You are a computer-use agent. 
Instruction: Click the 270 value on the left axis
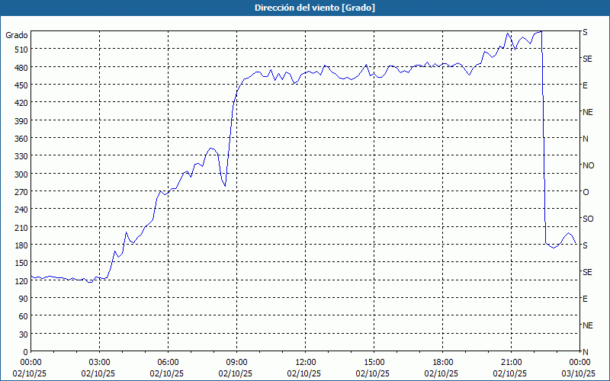20,192
